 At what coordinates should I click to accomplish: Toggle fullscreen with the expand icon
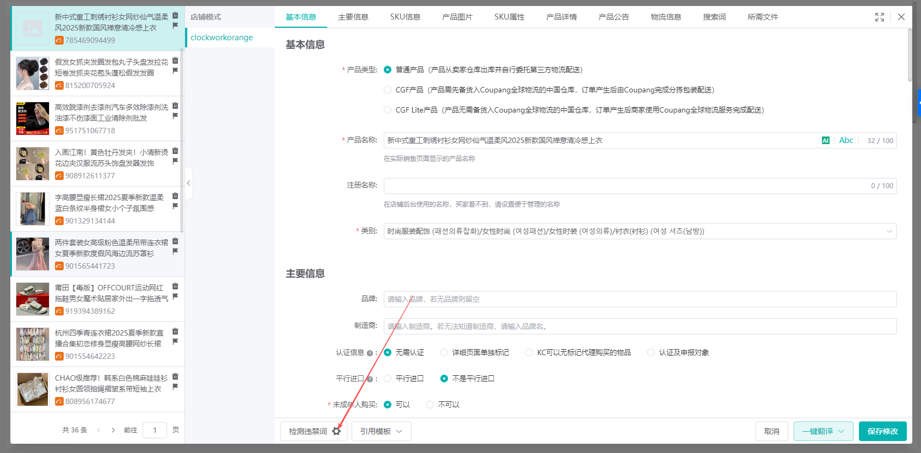click(879, 17)
